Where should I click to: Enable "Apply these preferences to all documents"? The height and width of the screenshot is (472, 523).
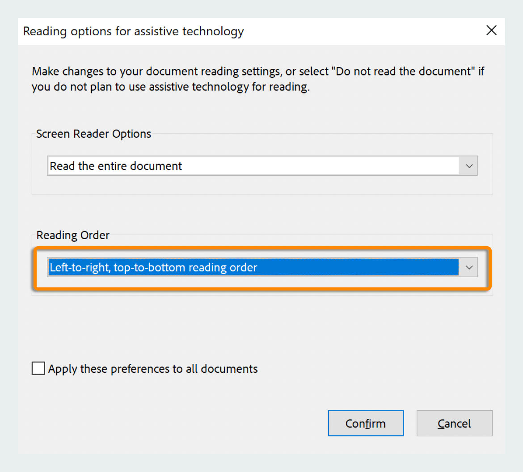[x=38, y=368]
